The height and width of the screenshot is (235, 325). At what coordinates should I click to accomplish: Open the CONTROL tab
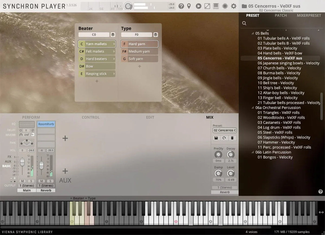[90, 117]
